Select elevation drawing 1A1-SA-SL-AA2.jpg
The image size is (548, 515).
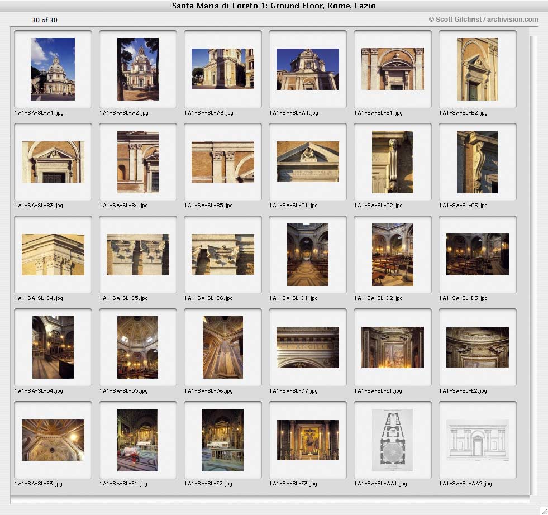[478, 440]
